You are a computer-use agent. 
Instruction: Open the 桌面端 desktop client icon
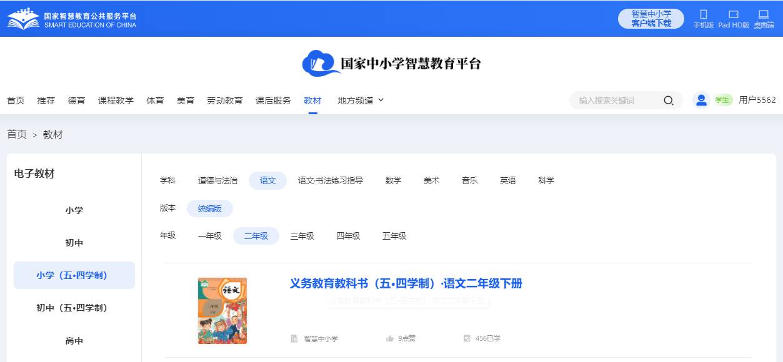click(x=764, y=14)
